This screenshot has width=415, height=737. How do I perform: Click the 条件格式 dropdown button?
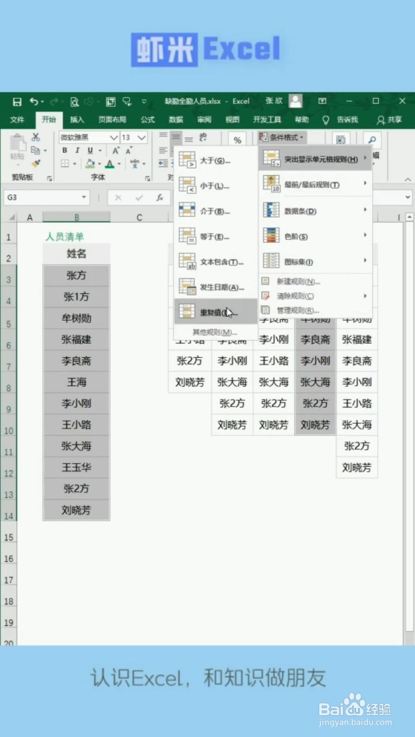click(282, 138)
